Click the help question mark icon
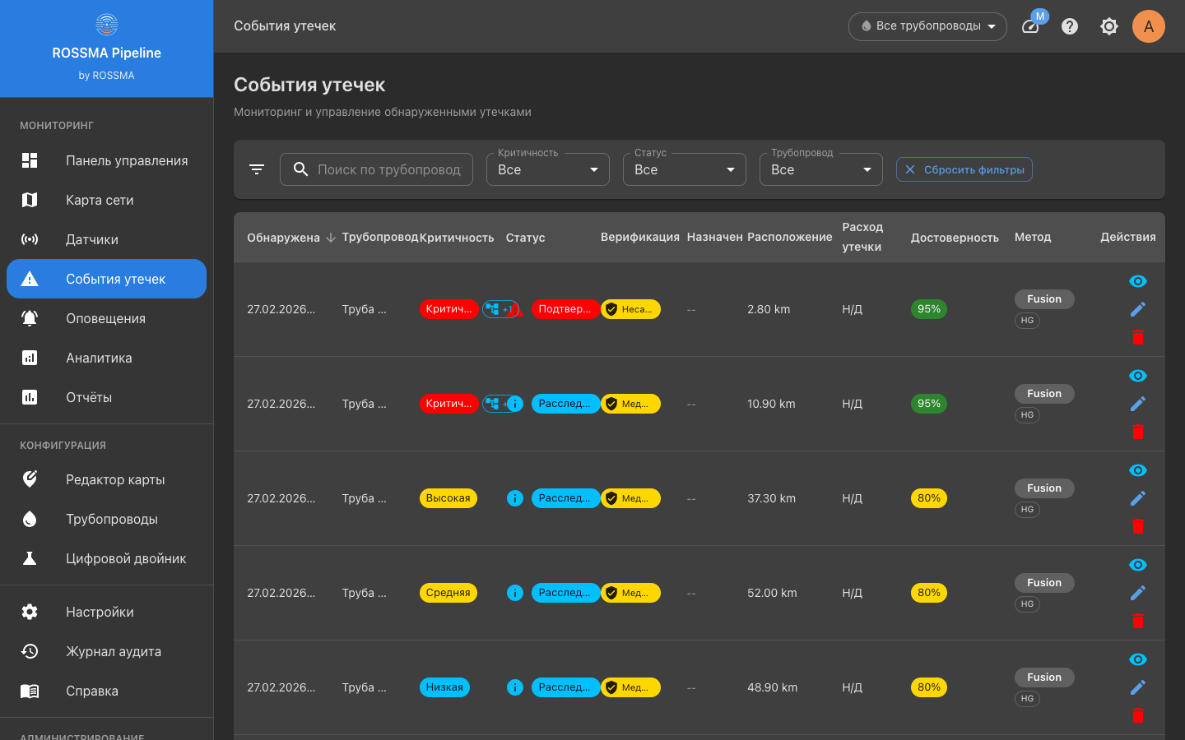The height and width of the screenshot is (740, 1185). [1070, 26]
